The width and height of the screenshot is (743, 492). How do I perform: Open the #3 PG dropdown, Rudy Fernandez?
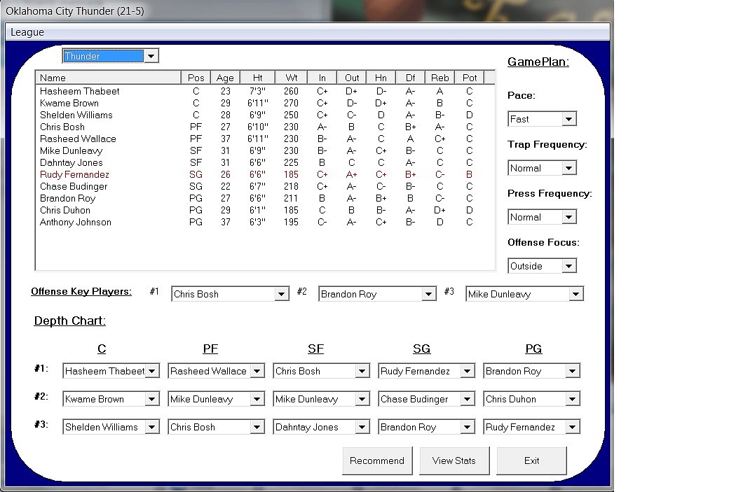pyautogui.click(x=531, y=427)
